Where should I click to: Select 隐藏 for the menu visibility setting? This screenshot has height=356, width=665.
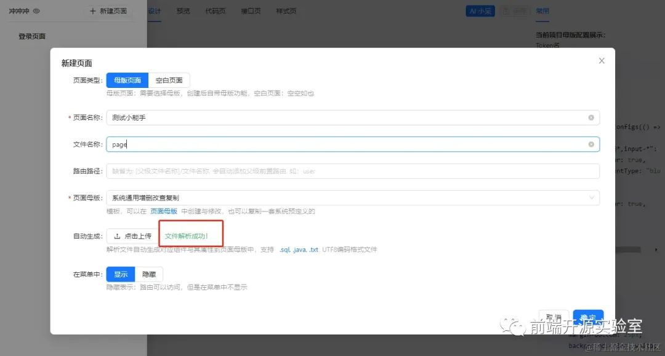[x=149, y=274]
